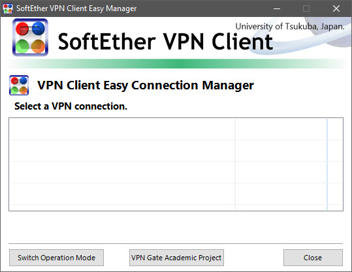Screen dimensions: 352x272
Task: Click the SoftEther VPN Client banner title
Action: pyautogui.click(x=165, y=42)
